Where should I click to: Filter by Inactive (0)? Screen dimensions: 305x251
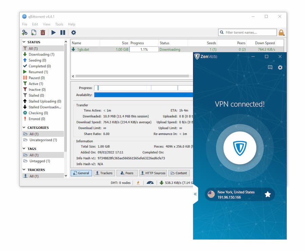point(43,90)
